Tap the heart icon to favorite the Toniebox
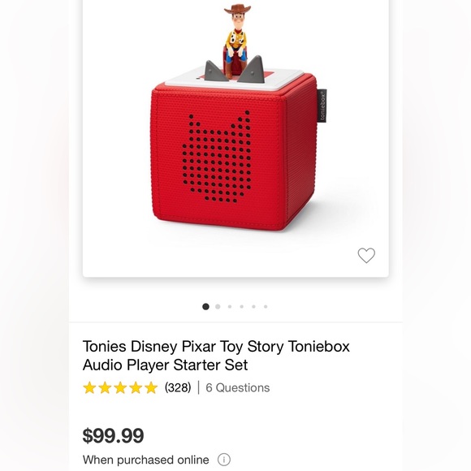Image resolution: width=471 pixels, height=471 pixels. coord(366,255)
